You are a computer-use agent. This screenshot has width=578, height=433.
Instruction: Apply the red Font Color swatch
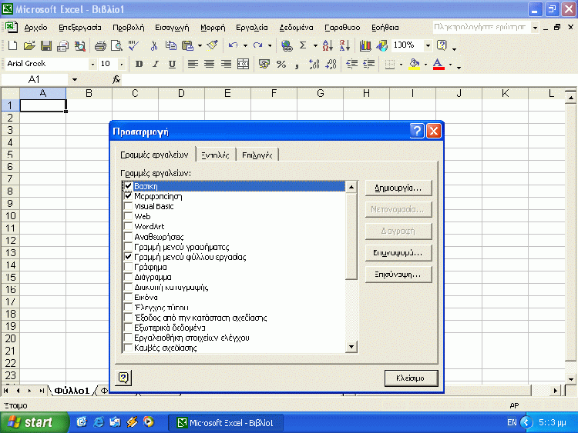coord(439,65)
